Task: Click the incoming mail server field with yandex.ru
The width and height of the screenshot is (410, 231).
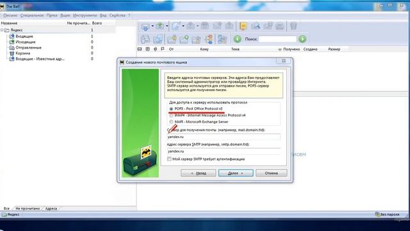Action: click(x=224, y=137)
